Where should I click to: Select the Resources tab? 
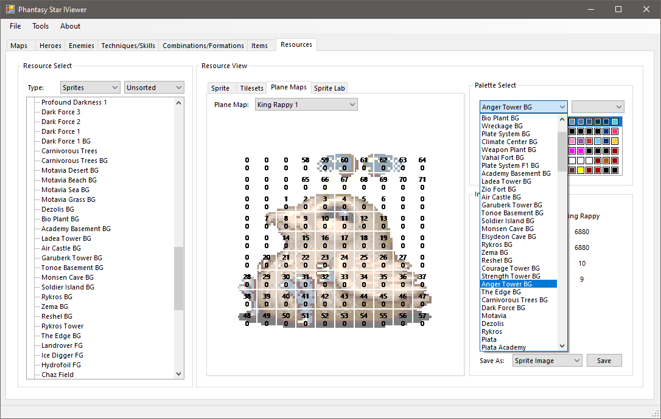[x=296, y=44]
